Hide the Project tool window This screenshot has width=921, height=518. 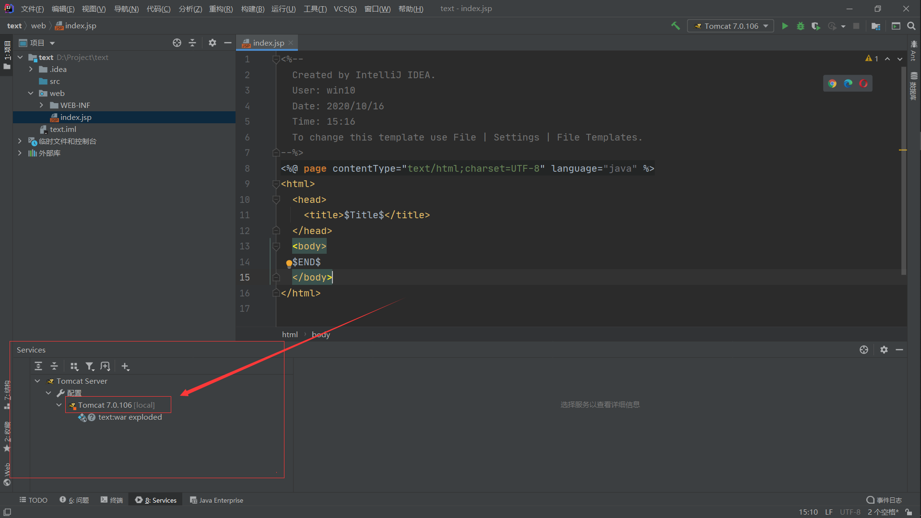click(228, 43)
